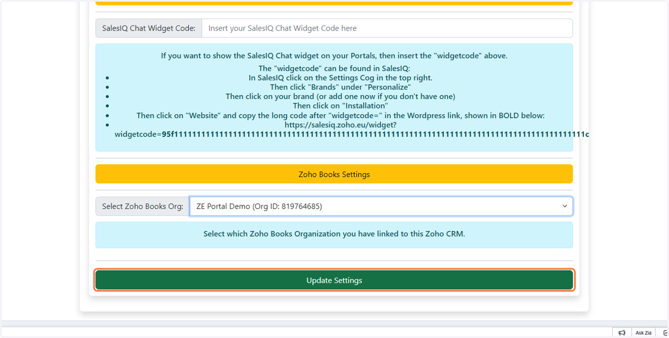669x338 pixels.
Task: Click the bold widgetcode example string
Action: point(375,135)
